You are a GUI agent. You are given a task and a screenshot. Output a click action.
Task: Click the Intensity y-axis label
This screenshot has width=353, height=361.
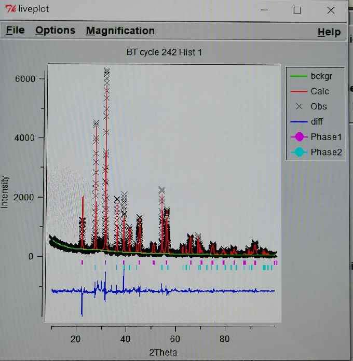click(x=5, y=192)
